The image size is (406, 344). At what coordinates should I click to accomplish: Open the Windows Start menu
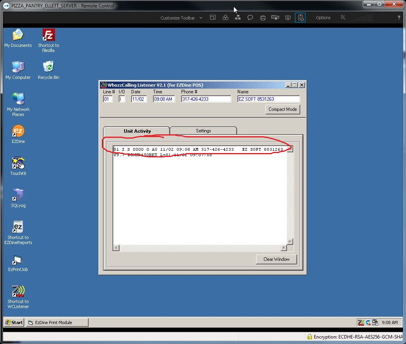click(14, 323)
